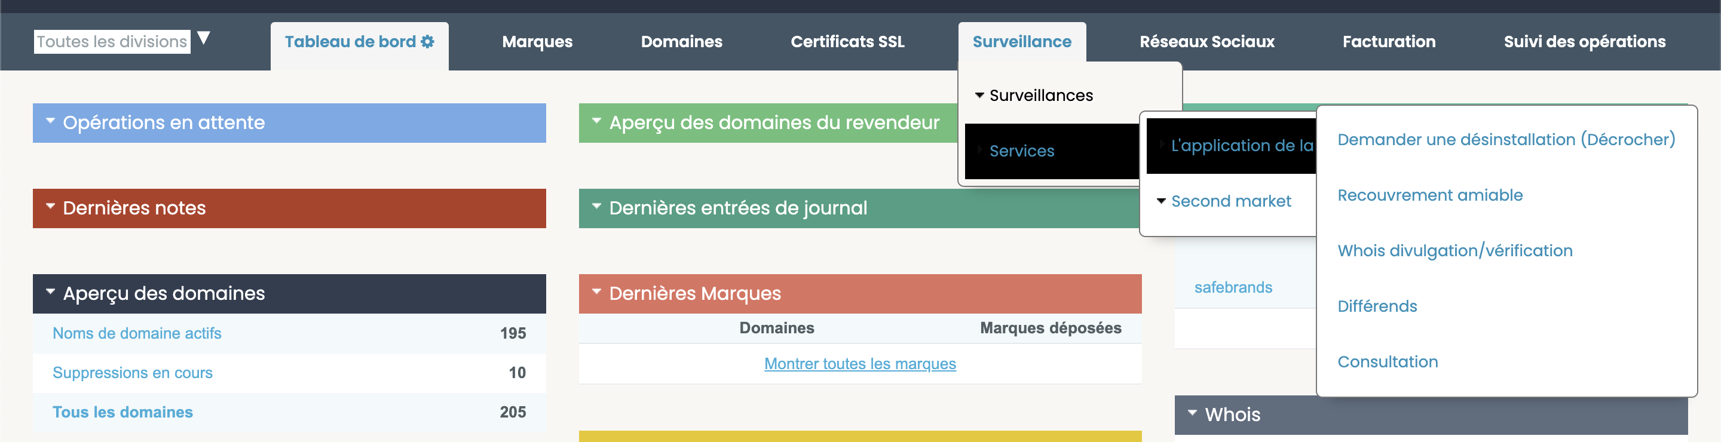The height and width of the screenshot is (442, 1721).
Task: Open the Toutes les divisions dropdown arrow
Action: pos(204,38)
